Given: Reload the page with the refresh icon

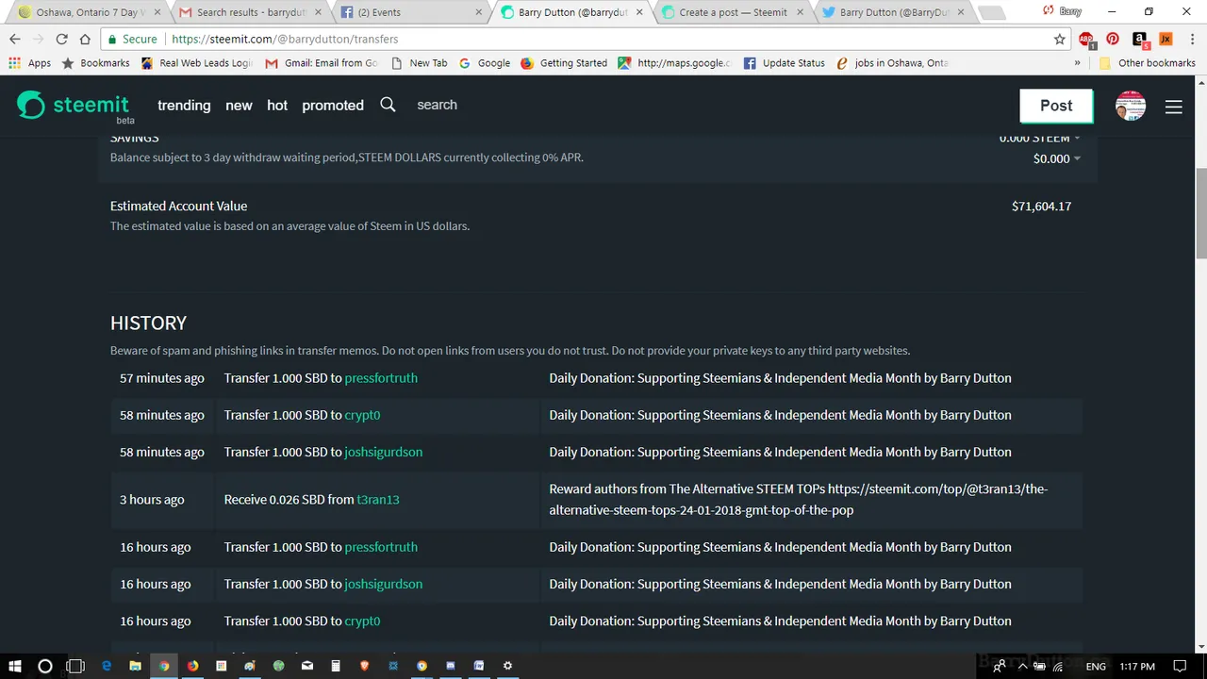Looking at the screenshot, I should [61, 39].
